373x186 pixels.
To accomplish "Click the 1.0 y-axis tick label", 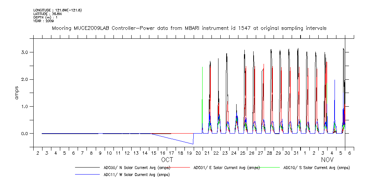I will [24, 106].
